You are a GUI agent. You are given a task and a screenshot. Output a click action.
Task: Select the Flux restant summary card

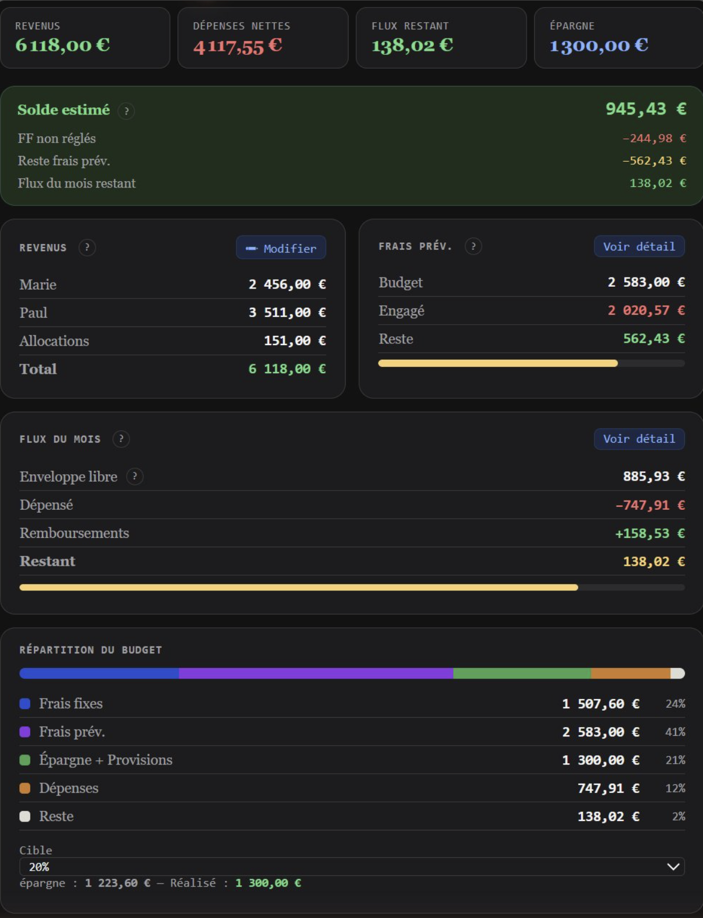click(441, 38)
